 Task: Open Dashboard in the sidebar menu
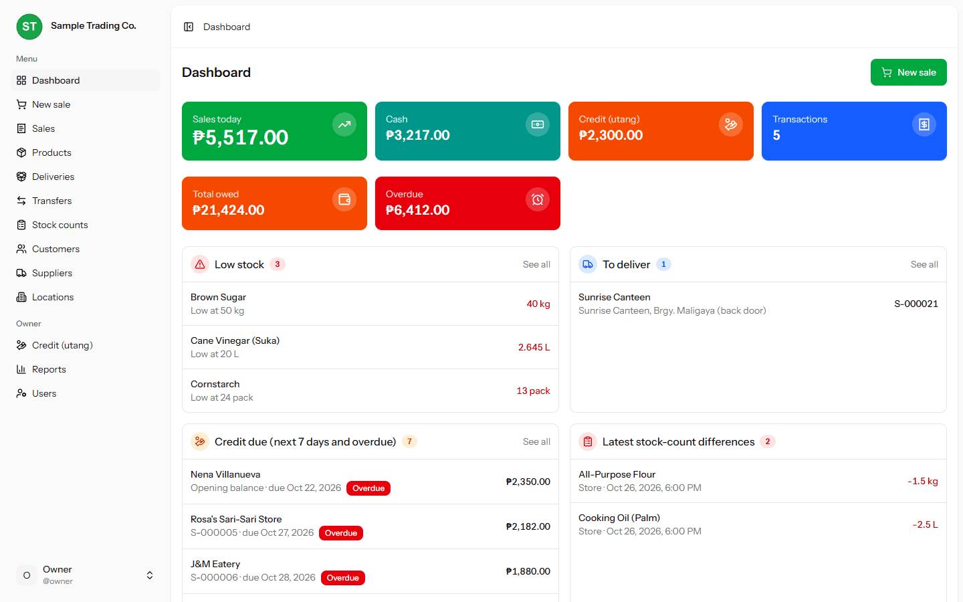tap(86, 80)
